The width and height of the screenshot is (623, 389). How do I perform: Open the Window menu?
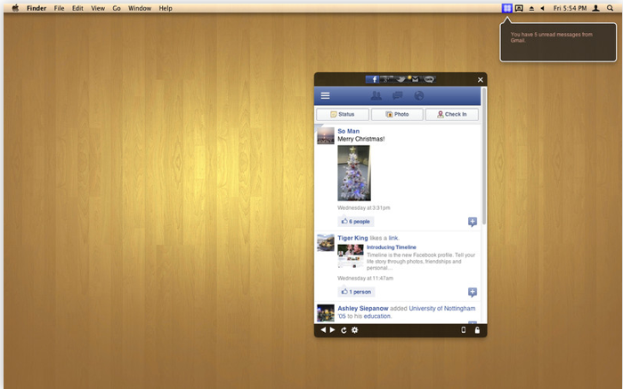click(140, 8)
